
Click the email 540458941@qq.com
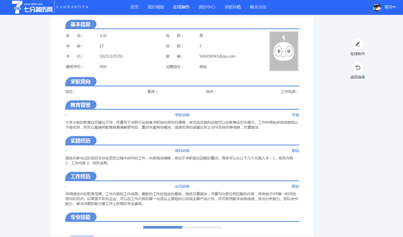coord(217,56)
